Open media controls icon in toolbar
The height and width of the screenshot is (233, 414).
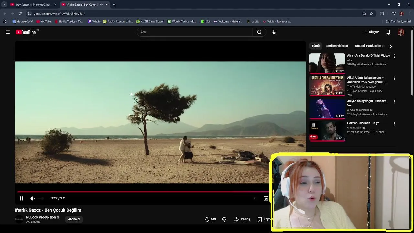tap(393, 14)
